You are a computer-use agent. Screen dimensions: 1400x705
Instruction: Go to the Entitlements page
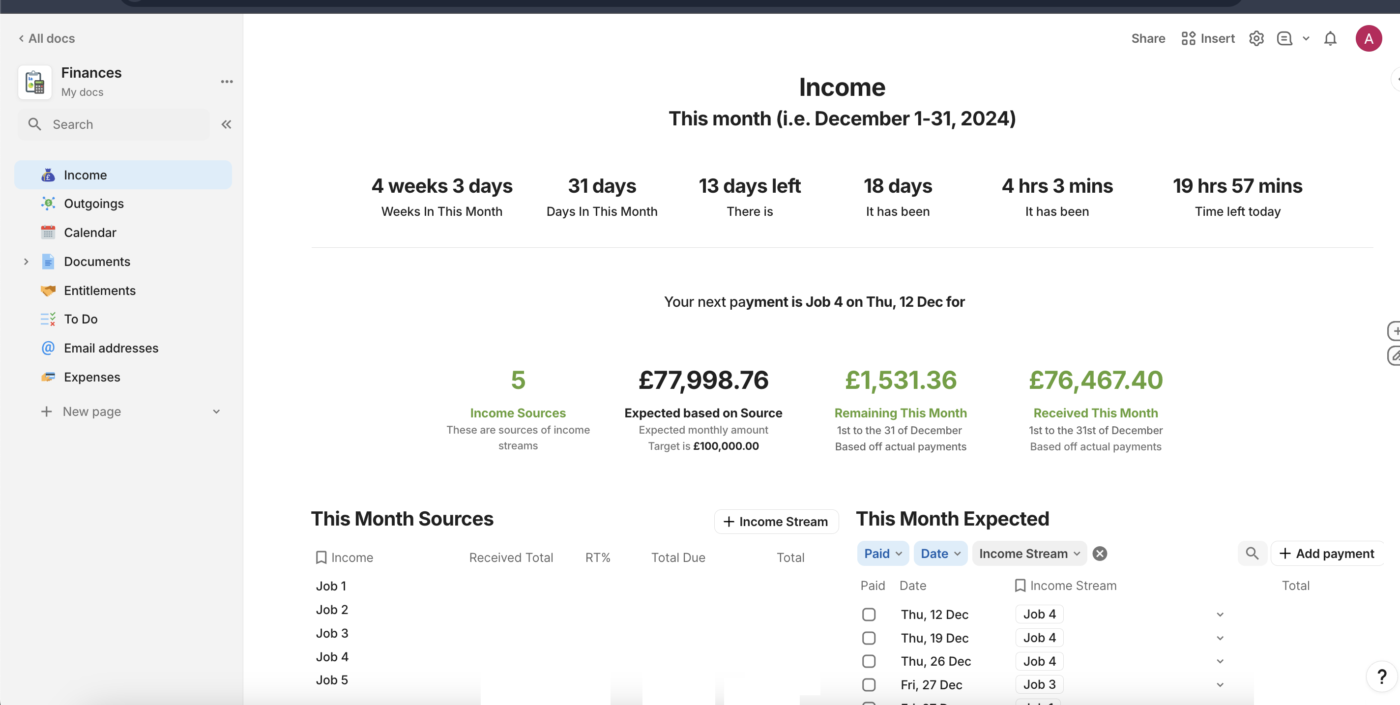pos(99,290)
